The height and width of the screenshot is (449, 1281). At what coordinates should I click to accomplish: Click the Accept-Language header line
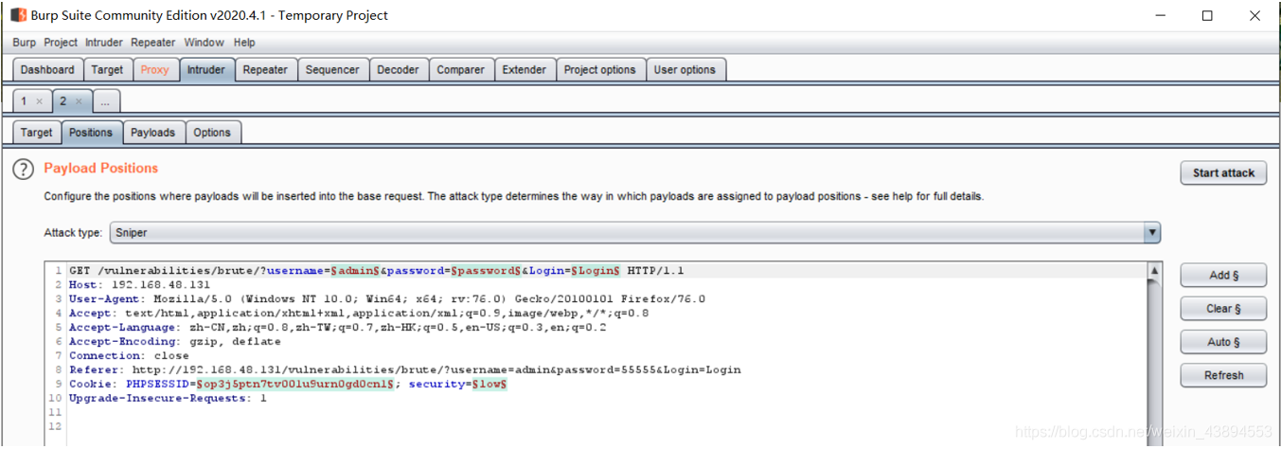point(337,328)
